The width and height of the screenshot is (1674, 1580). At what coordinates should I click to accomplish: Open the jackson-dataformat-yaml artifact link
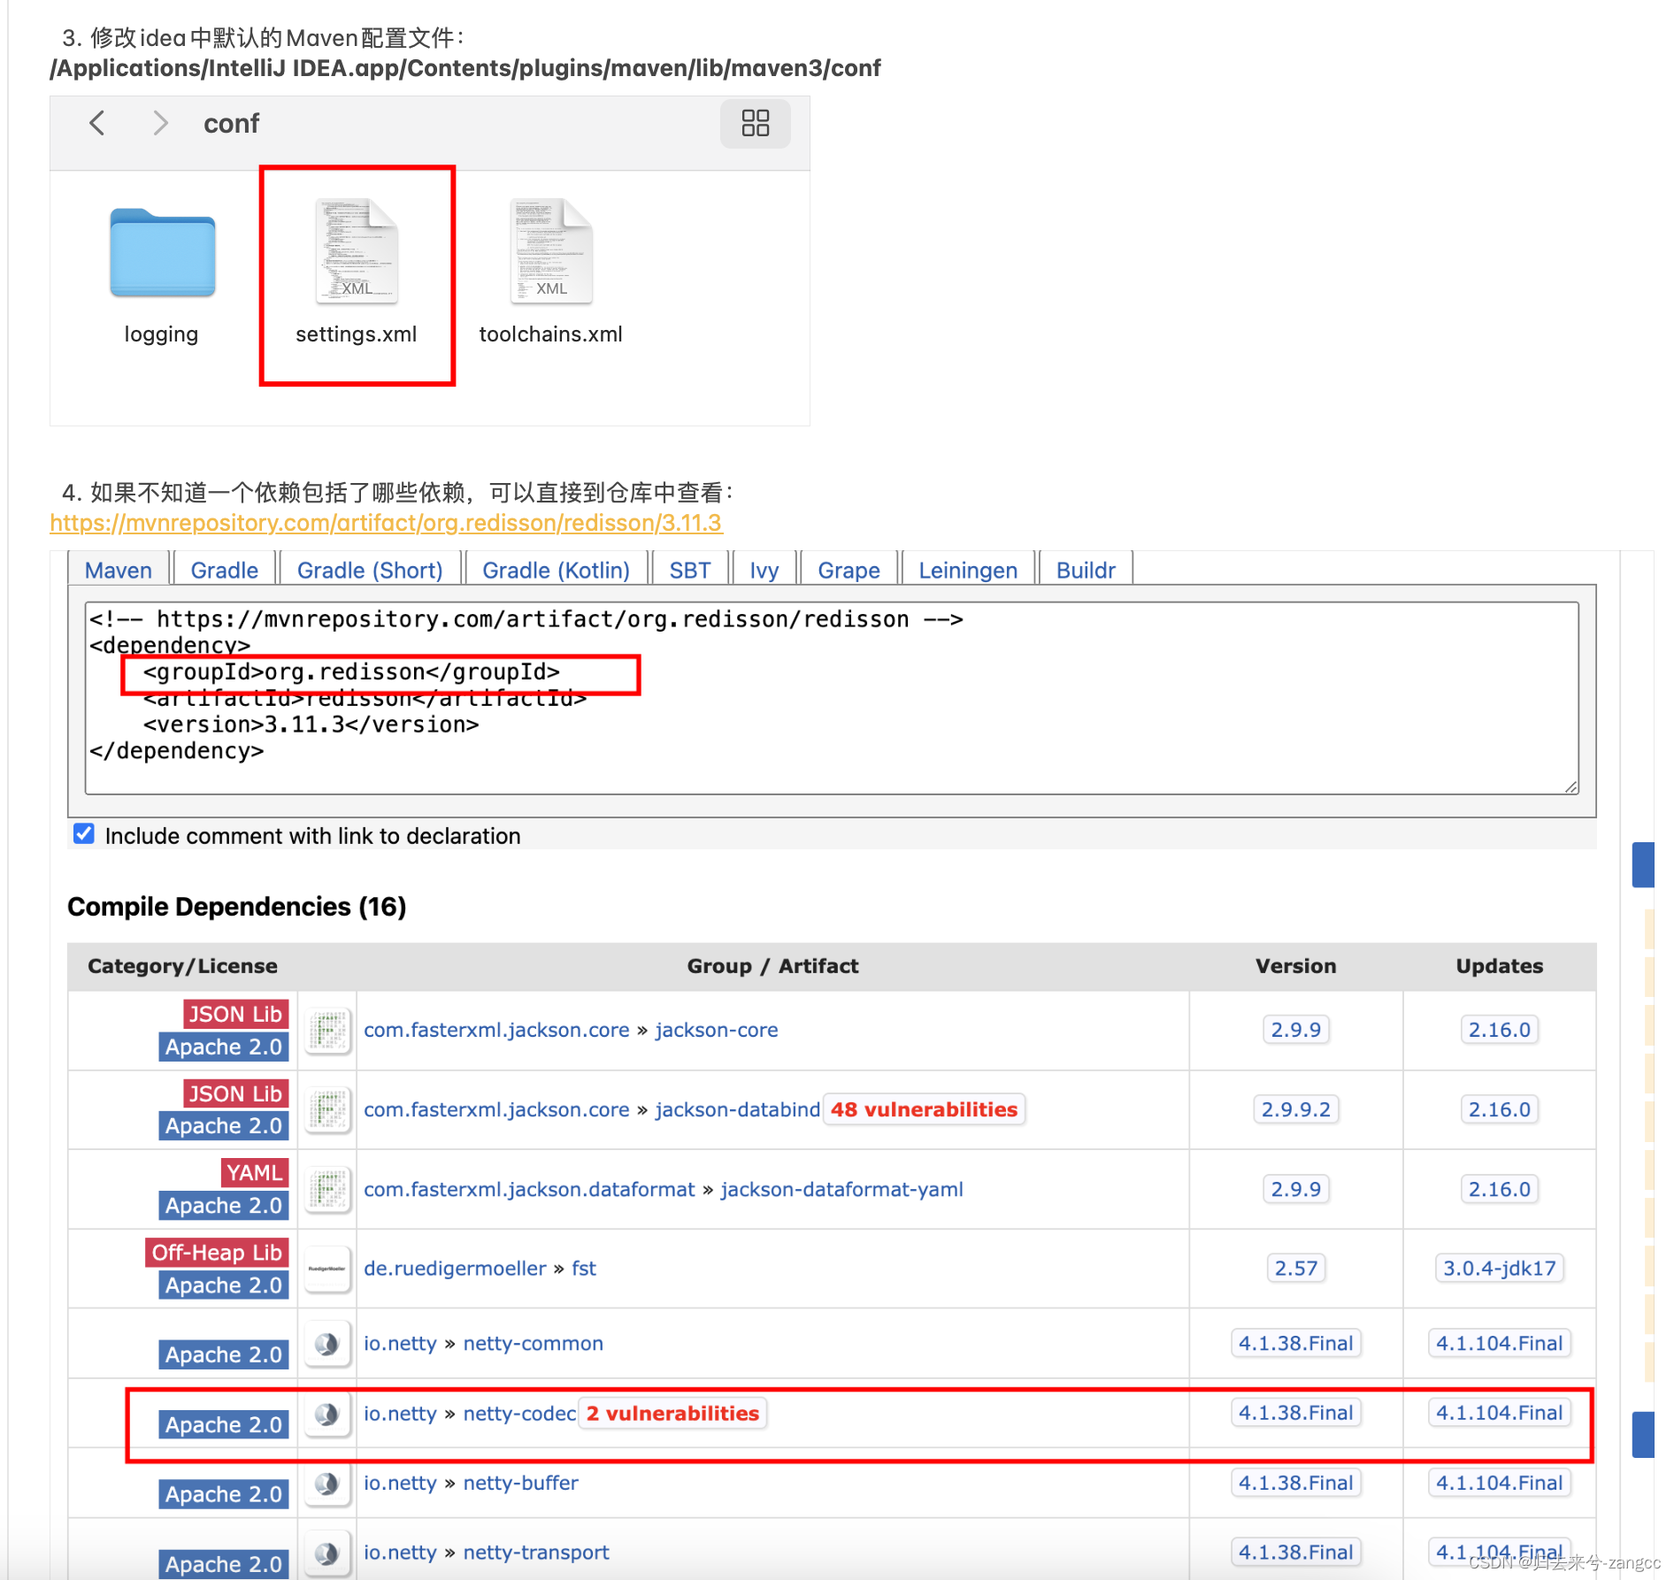[x=841, y=1189]
